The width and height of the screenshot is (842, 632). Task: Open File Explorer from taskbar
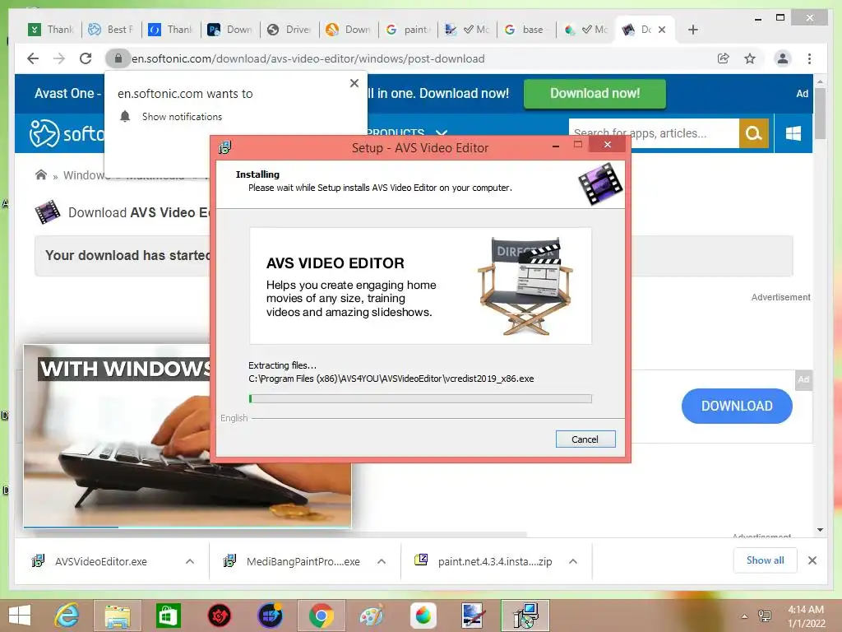(x=117, y=616)
